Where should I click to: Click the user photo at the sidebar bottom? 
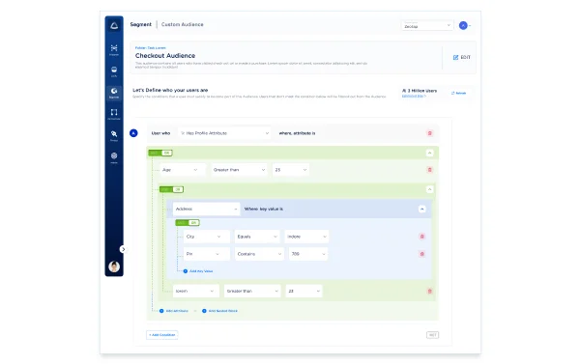coord(114,266)
